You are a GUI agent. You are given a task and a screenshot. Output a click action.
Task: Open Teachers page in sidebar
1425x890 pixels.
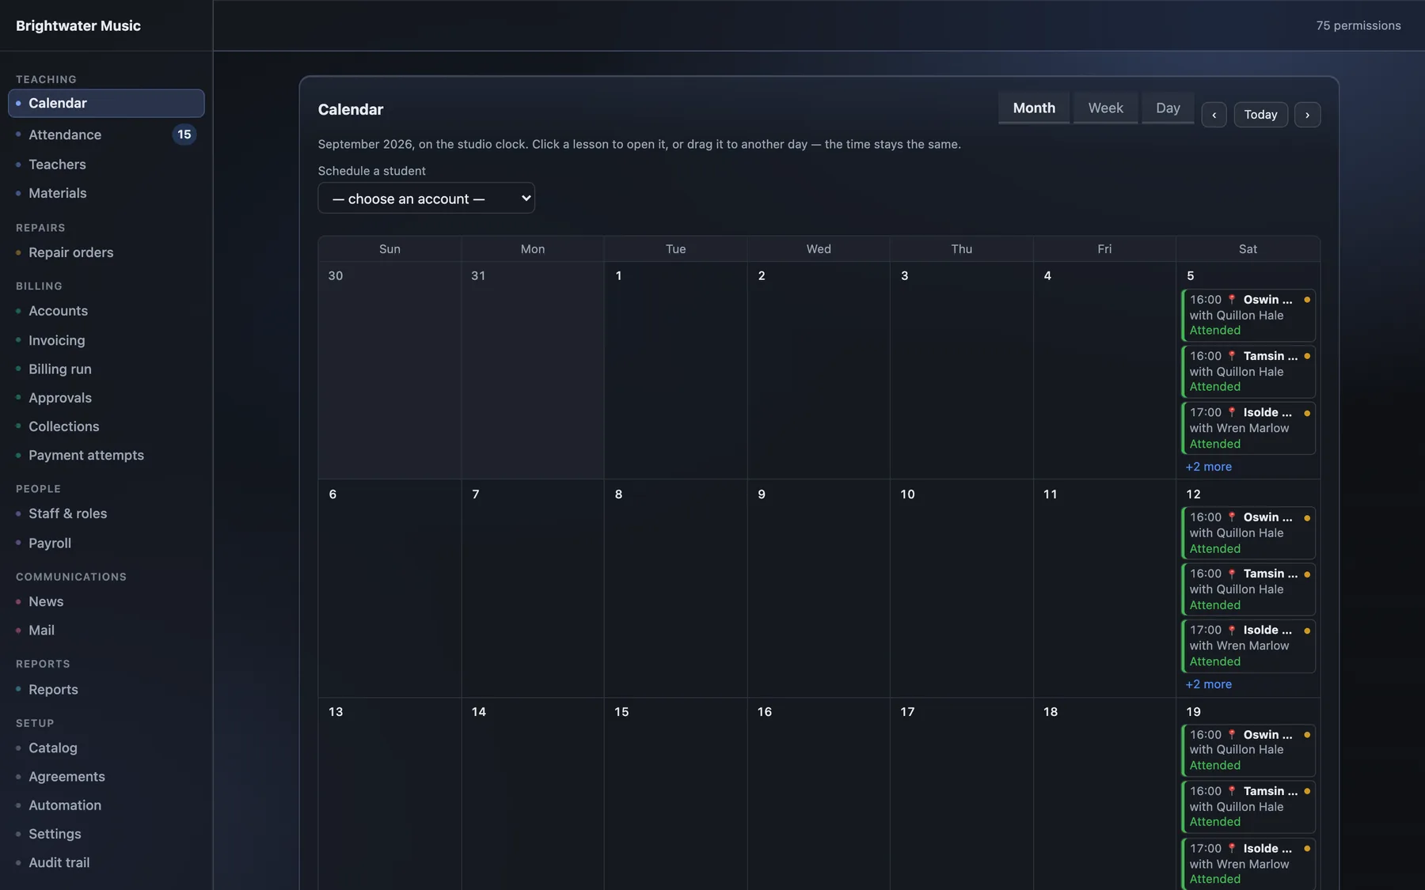tap(106, 165)
